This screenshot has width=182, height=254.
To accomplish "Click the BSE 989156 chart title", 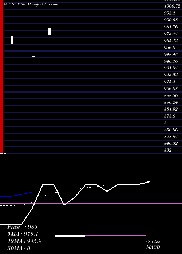I will coord(14,4).
